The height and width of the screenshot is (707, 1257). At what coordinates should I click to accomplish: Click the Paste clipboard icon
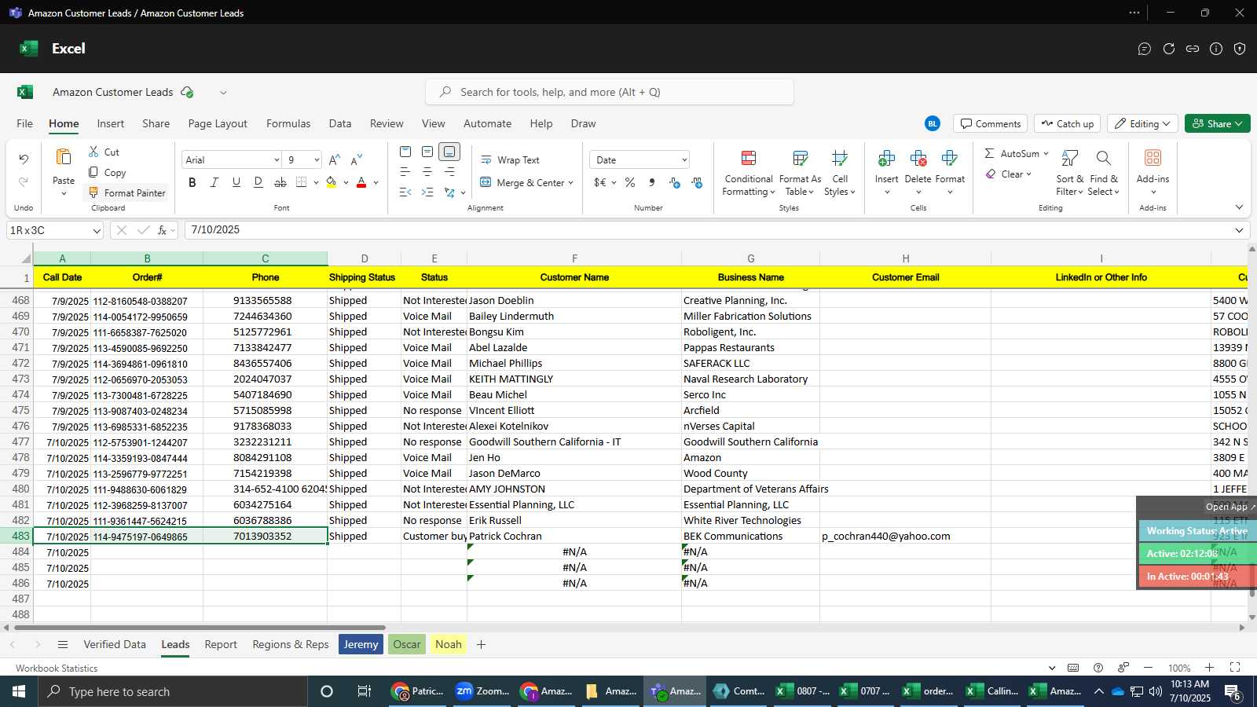(x=64, y=158)
